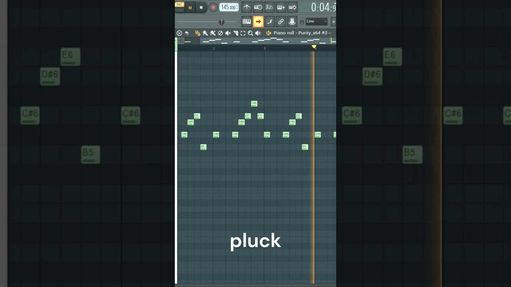Toggle step editing footprint button
Image resolution: width=511 pixels, height=287 pixels.
click(269, 22)
